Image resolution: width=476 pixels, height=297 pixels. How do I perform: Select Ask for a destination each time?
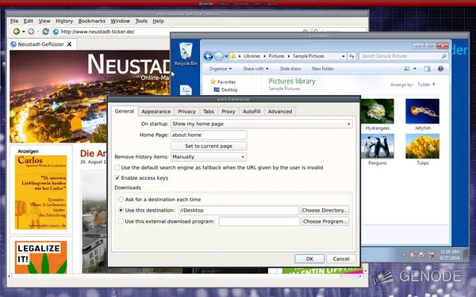(121, 200)
